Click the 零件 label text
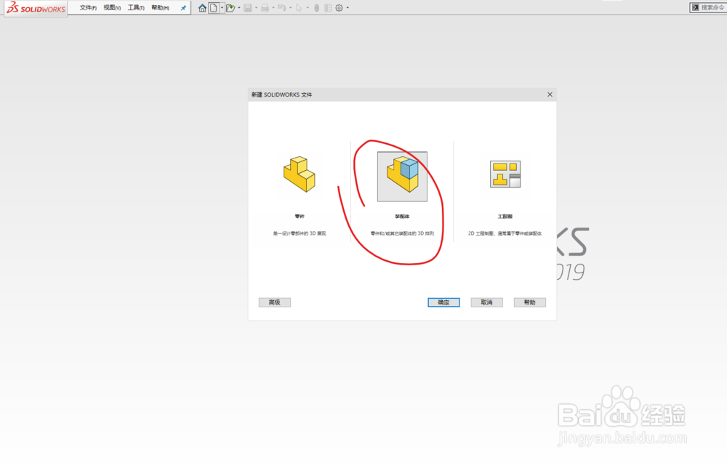 pyautogui.click(x=300, y=217)
